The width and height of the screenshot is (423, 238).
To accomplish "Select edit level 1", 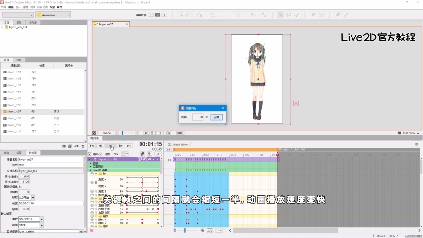I will pos(151,15).
